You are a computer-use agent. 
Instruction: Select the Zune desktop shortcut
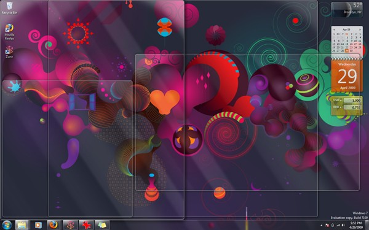tap(9, 52)
